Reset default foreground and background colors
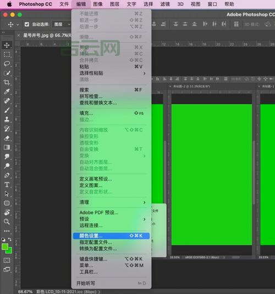The height and width of the screenshot is (294, 275). pos(3,240)
